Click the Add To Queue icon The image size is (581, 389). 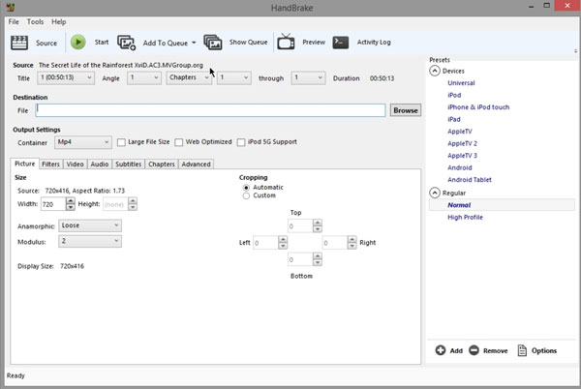(x=126, y=43)
